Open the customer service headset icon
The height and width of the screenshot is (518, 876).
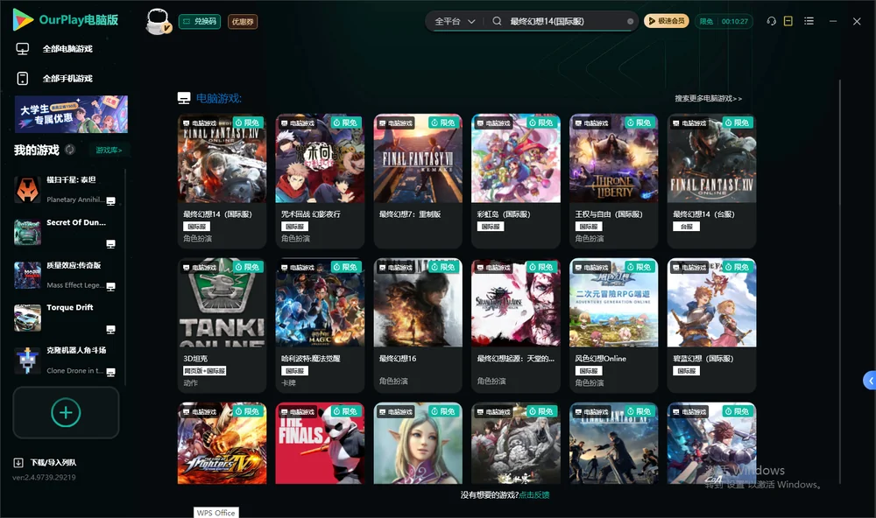coord(772,21)
